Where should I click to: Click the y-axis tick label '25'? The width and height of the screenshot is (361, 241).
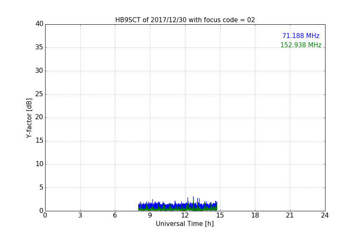(39, 94)
